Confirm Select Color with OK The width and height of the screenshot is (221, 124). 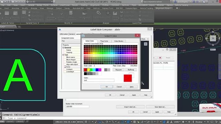point(107,87)
